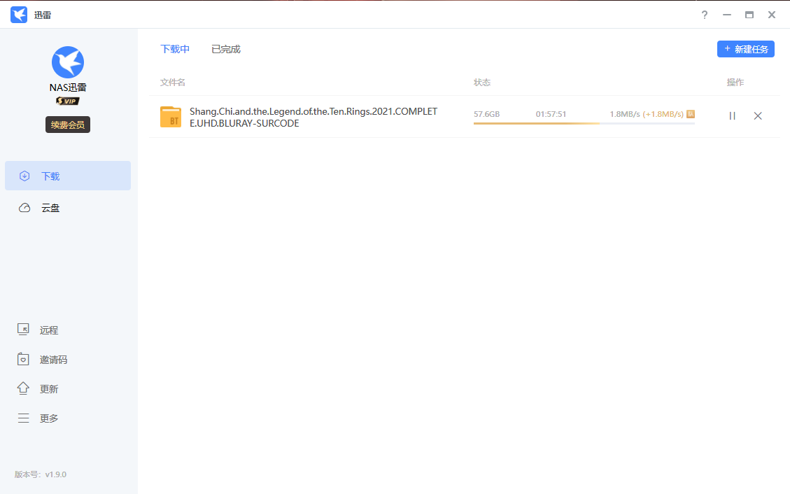Click the VIP speed boost icon
The width and height of the screenshot is (790, 494).
coord(691,114)
